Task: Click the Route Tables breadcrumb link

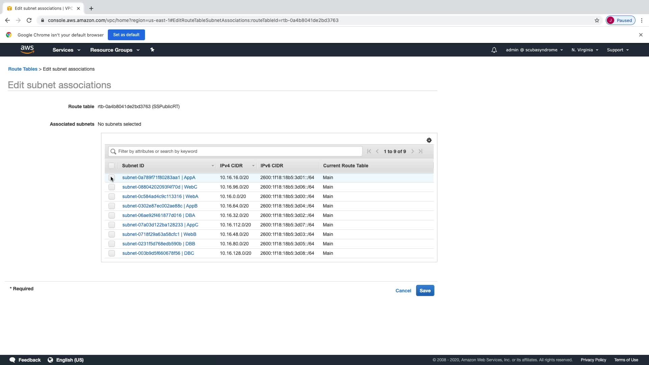Action: (x=23, y=69)
